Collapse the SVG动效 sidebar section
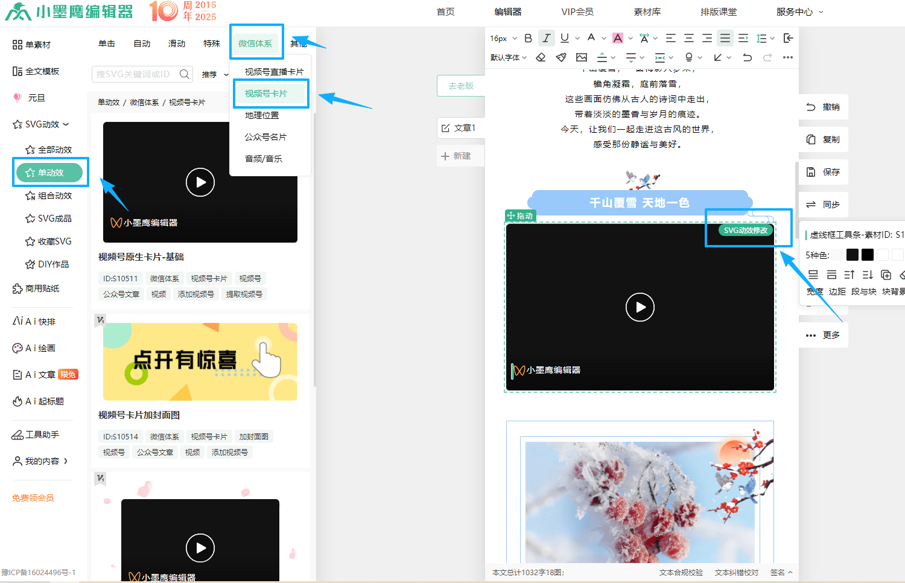 [x=66, y=124]
